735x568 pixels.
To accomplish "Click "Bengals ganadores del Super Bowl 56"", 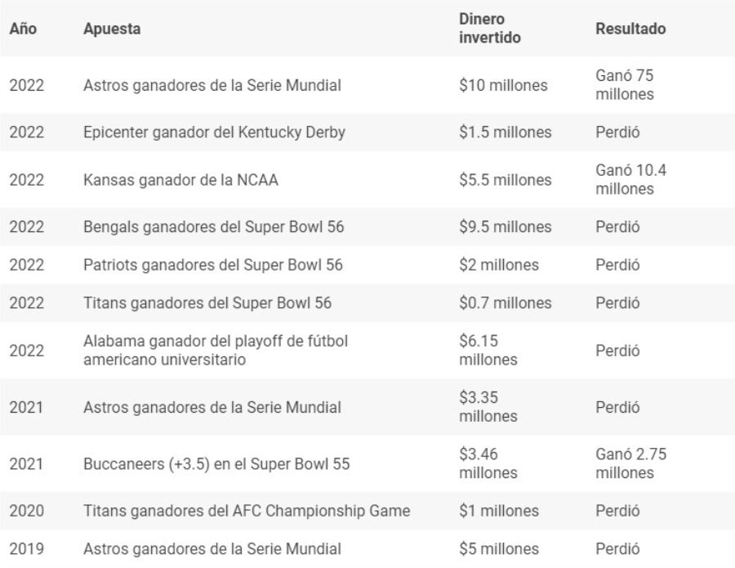I will (x=213, y=226).
